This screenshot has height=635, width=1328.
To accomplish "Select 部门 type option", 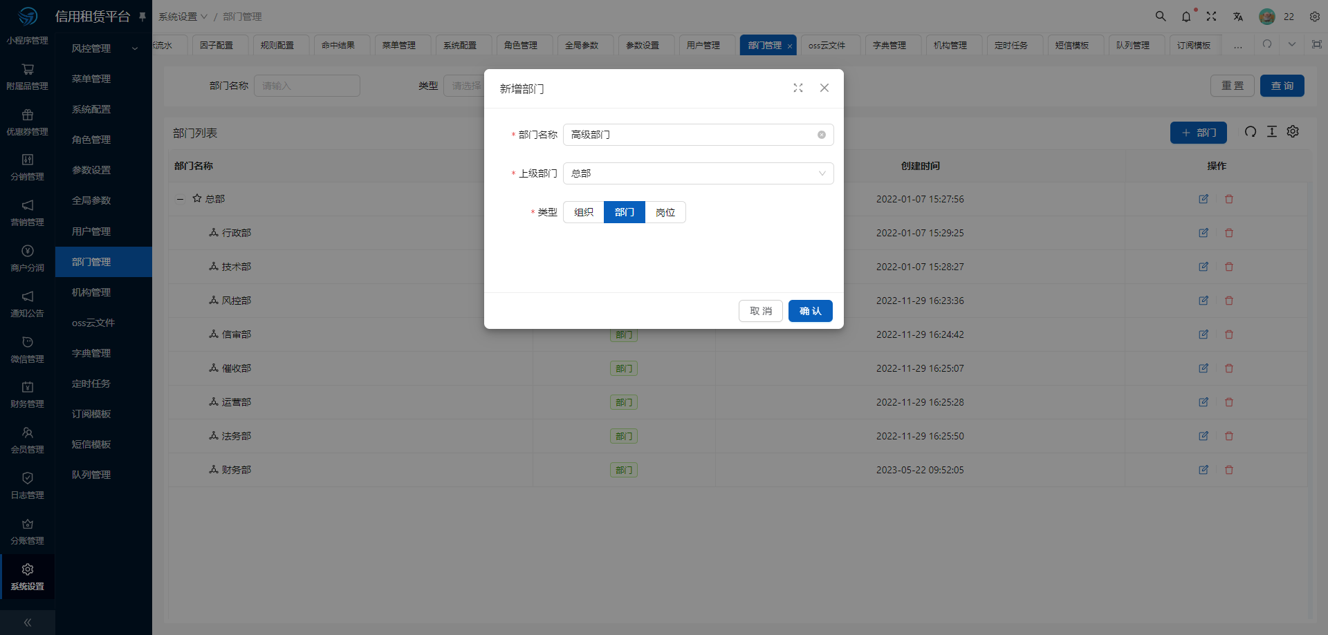I will tap(625, 212).
